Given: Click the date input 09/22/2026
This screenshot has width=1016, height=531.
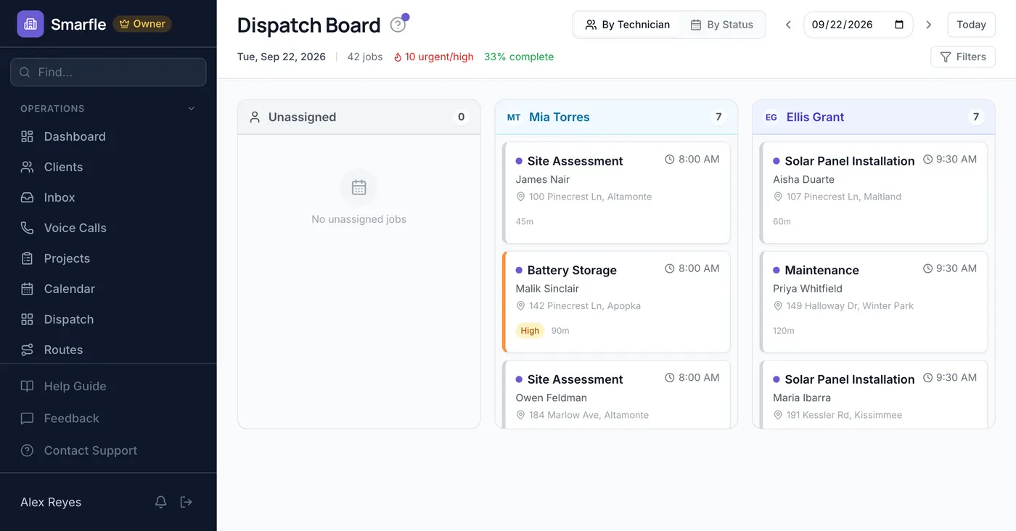Looking at the screenshot, I should 858,25.
